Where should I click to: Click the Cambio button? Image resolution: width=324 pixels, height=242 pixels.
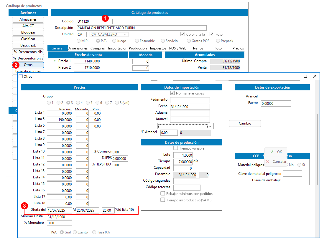click(245, 123)
